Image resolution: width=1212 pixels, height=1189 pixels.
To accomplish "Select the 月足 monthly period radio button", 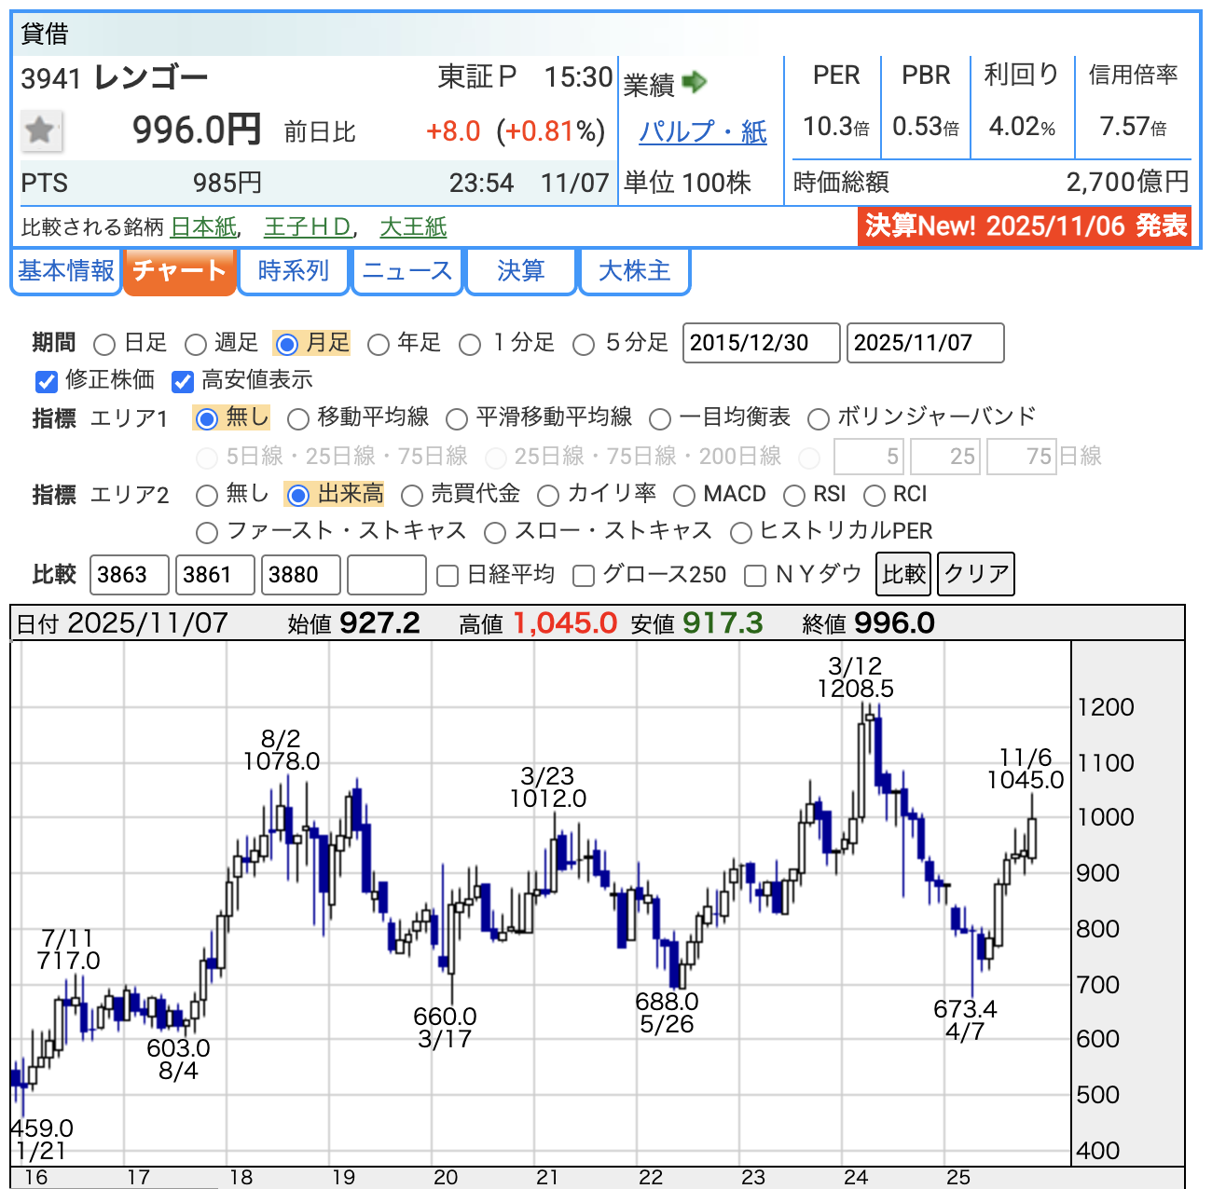I will click(x=288, y=345).
